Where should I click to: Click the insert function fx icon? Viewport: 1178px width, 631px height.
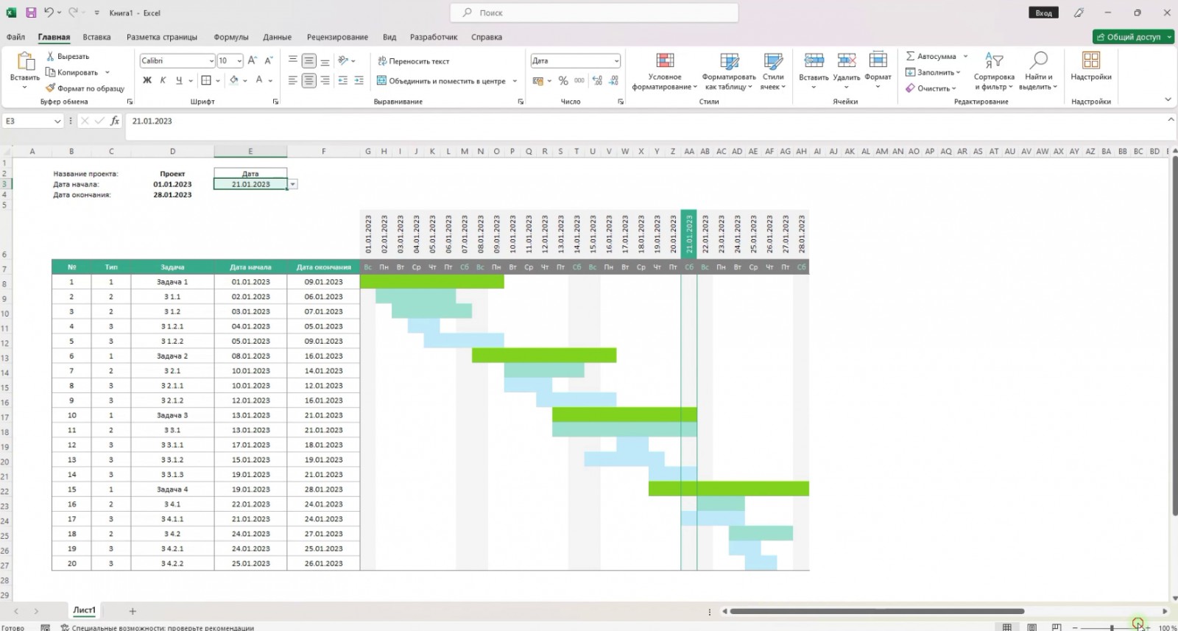click(115, 121)
